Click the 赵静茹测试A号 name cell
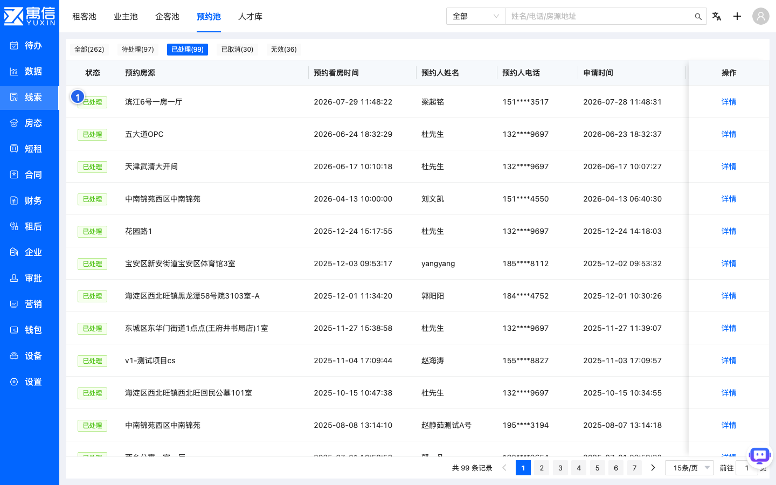This screenshot has height=485, width=776. tap(446, 425)
